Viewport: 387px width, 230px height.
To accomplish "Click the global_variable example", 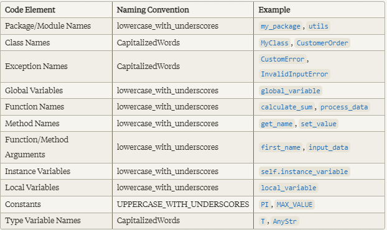I will [290, 91].
